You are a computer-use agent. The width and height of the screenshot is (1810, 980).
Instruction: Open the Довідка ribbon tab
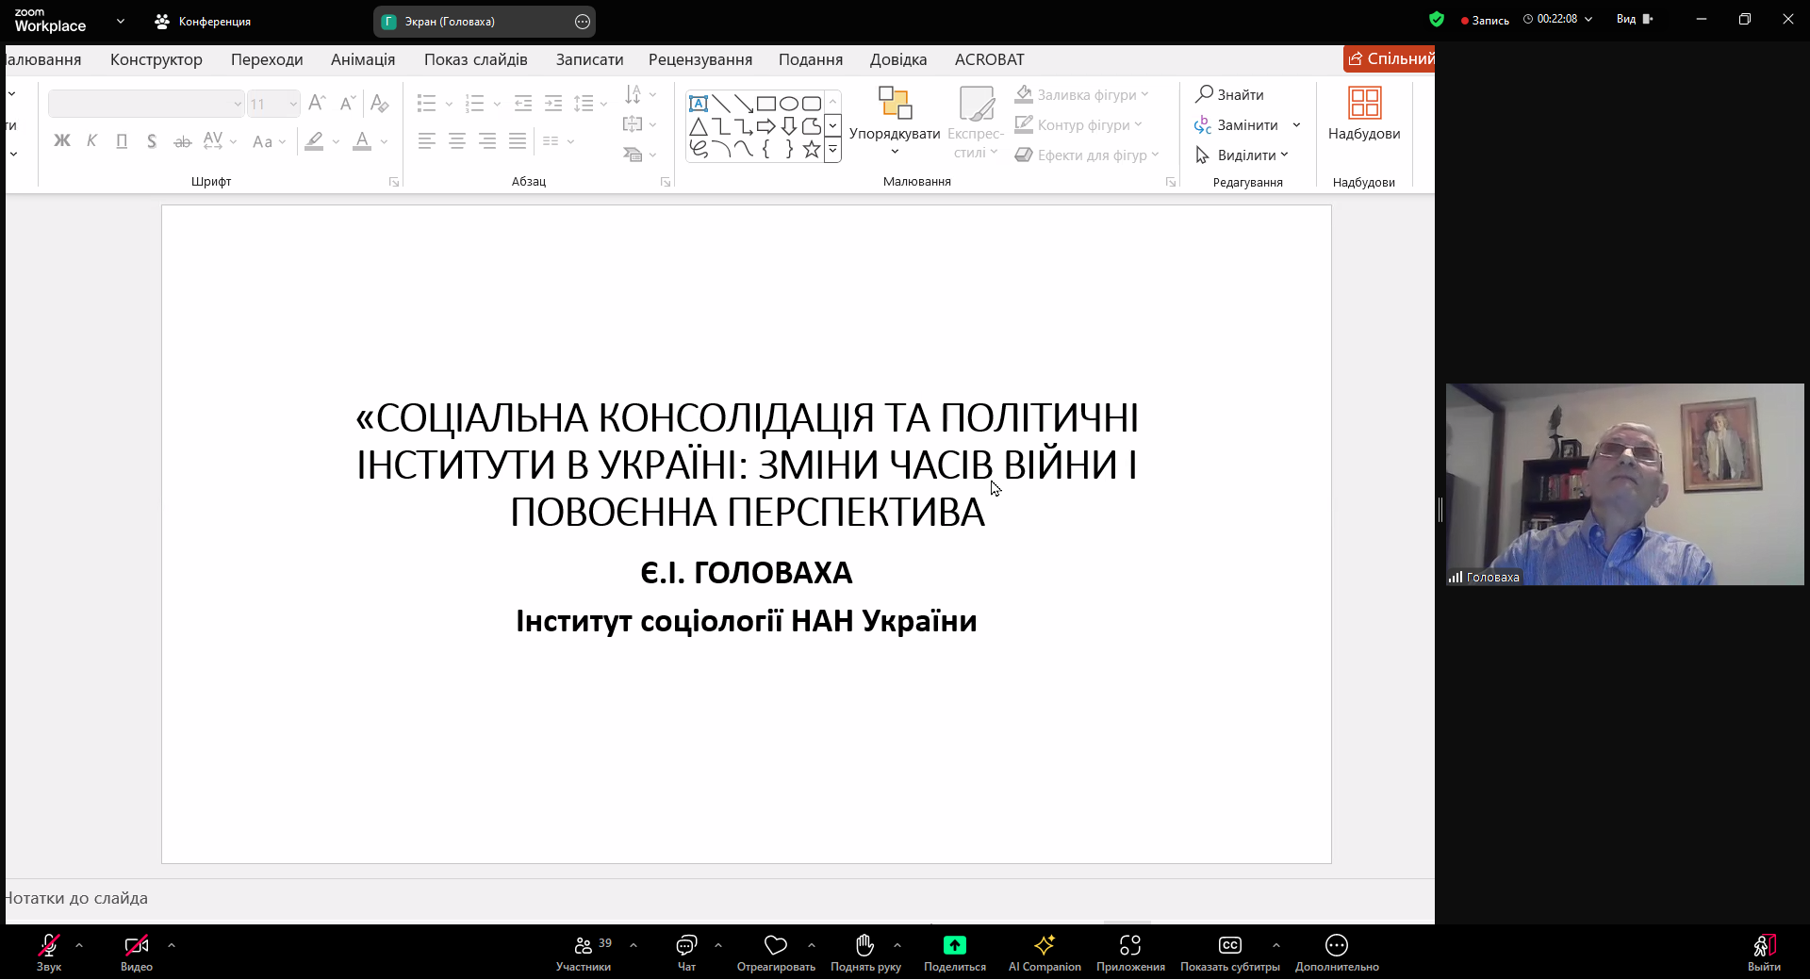(x=898, y=59)
